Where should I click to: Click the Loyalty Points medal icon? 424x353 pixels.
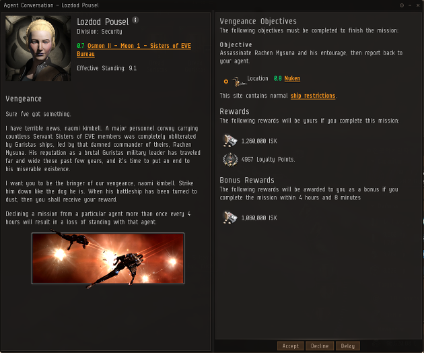pos(230,160)
